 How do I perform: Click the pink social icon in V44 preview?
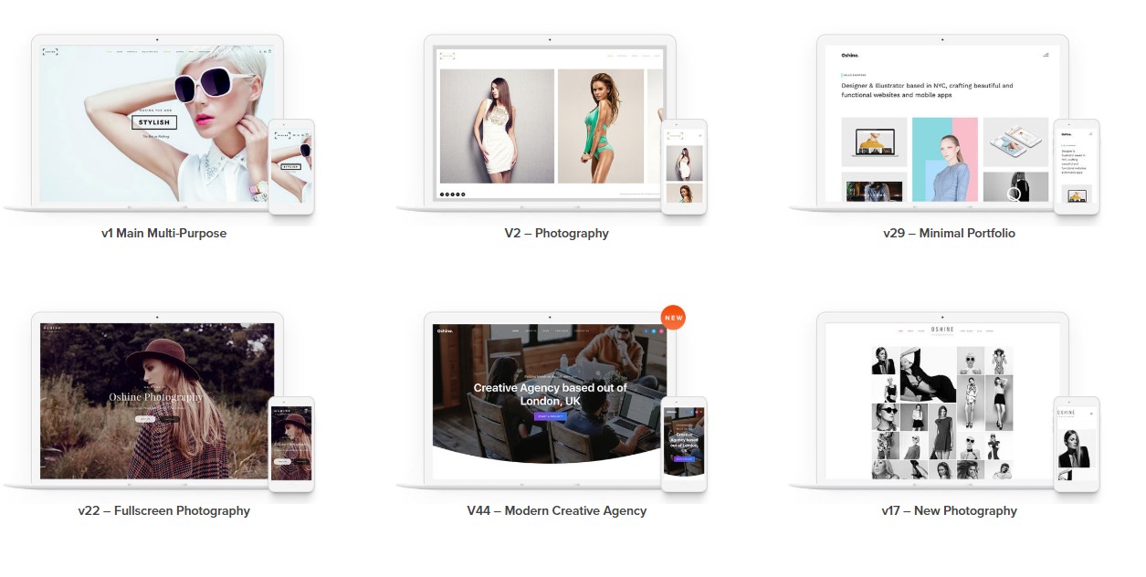coord(661,330)
